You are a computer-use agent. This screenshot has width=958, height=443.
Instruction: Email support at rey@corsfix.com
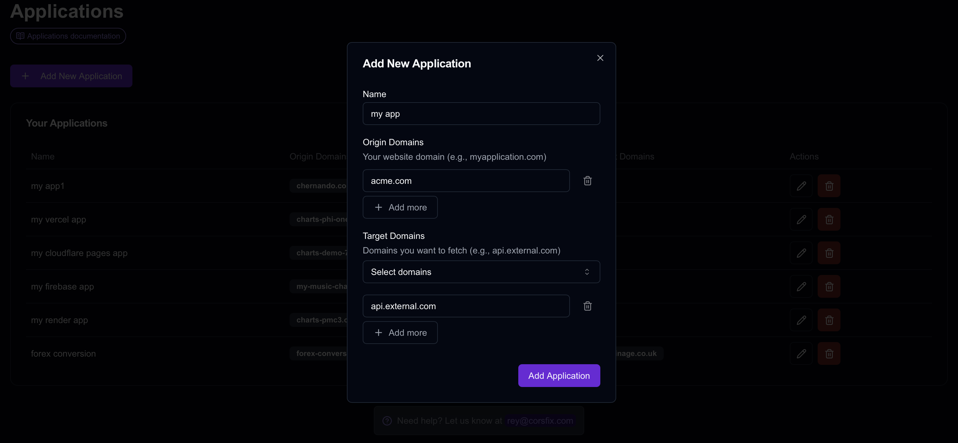(540, 421)
